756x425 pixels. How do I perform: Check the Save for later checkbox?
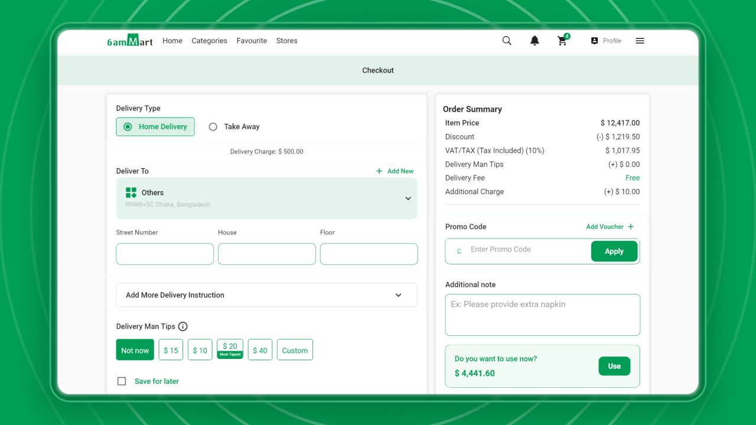tap(122, 381)
